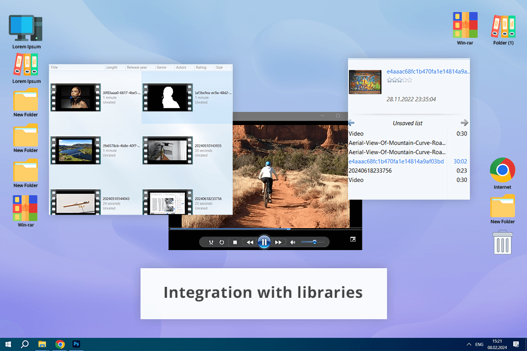The height and width of the screenshot is (351, 527).
Task: Open the Lorem Ipsum computer desktop icon
Action: (26, 32)
